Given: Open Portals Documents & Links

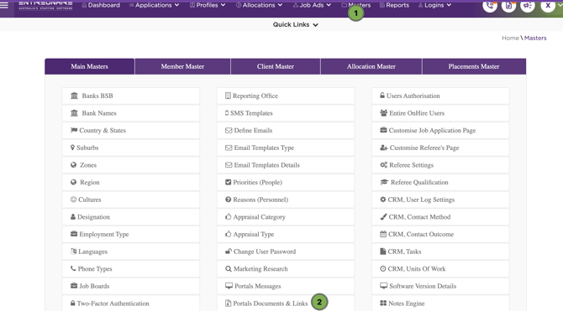Looking at the screenshot, I should [x=286, y=303].
